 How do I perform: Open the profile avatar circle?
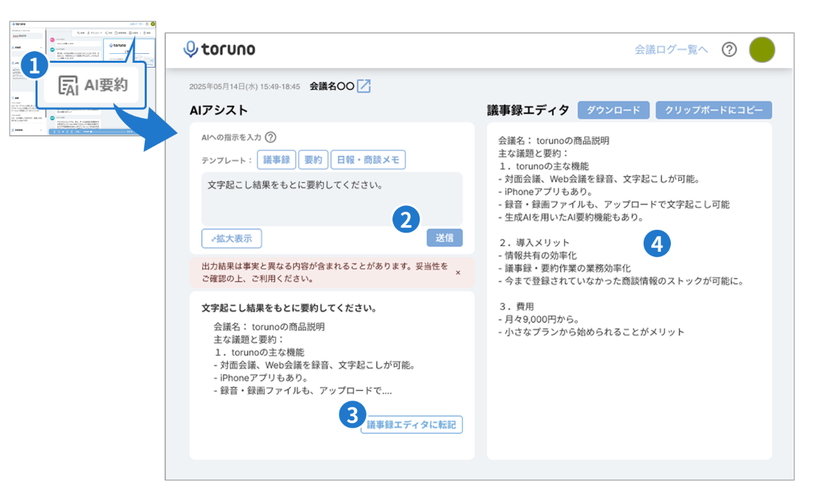tap(762, 49)
